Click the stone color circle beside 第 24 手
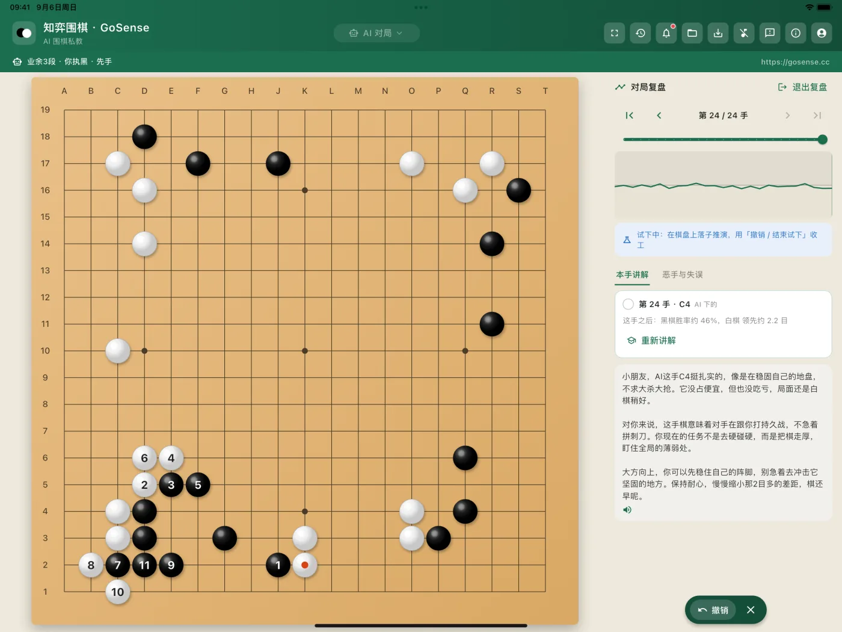This screenshot has height=632, width=842. coord(628,304)
